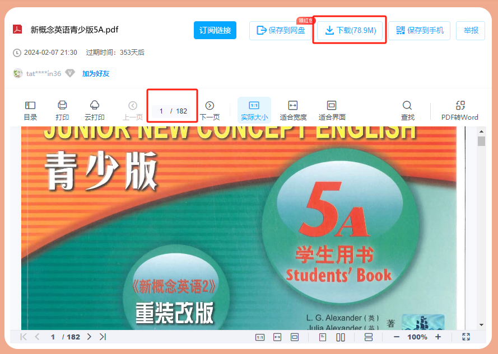Switch to 适合界面 fit page view
This screenshot has height=354, width=498.
point(332,110)
